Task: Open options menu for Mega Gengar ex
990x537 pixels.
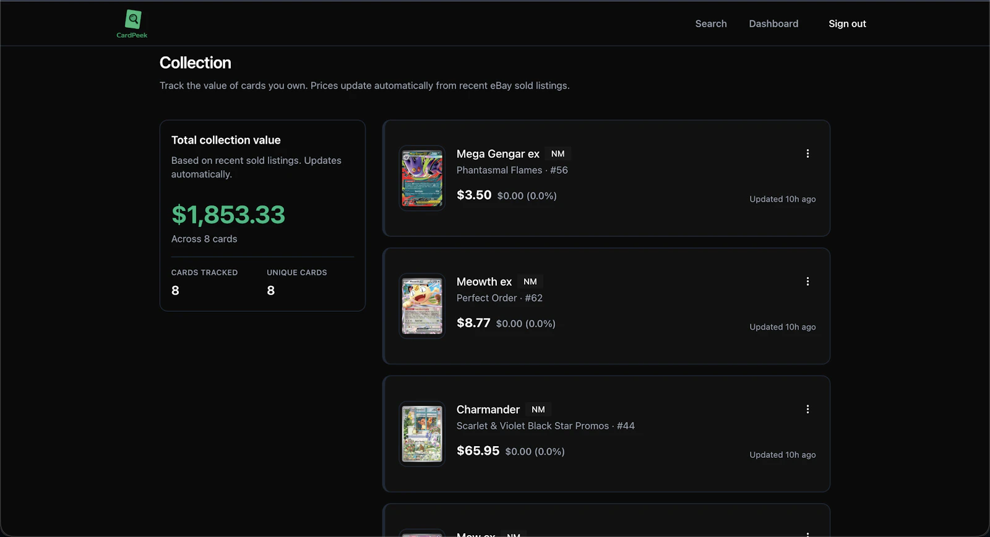Action: [x=807, y=153]
